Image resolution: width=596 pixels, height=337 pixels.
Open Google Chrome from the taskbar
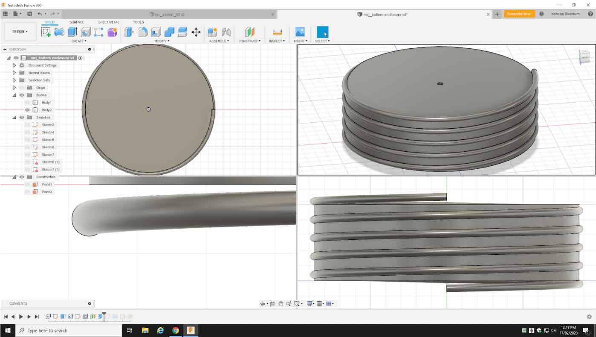tap(175, 330)
